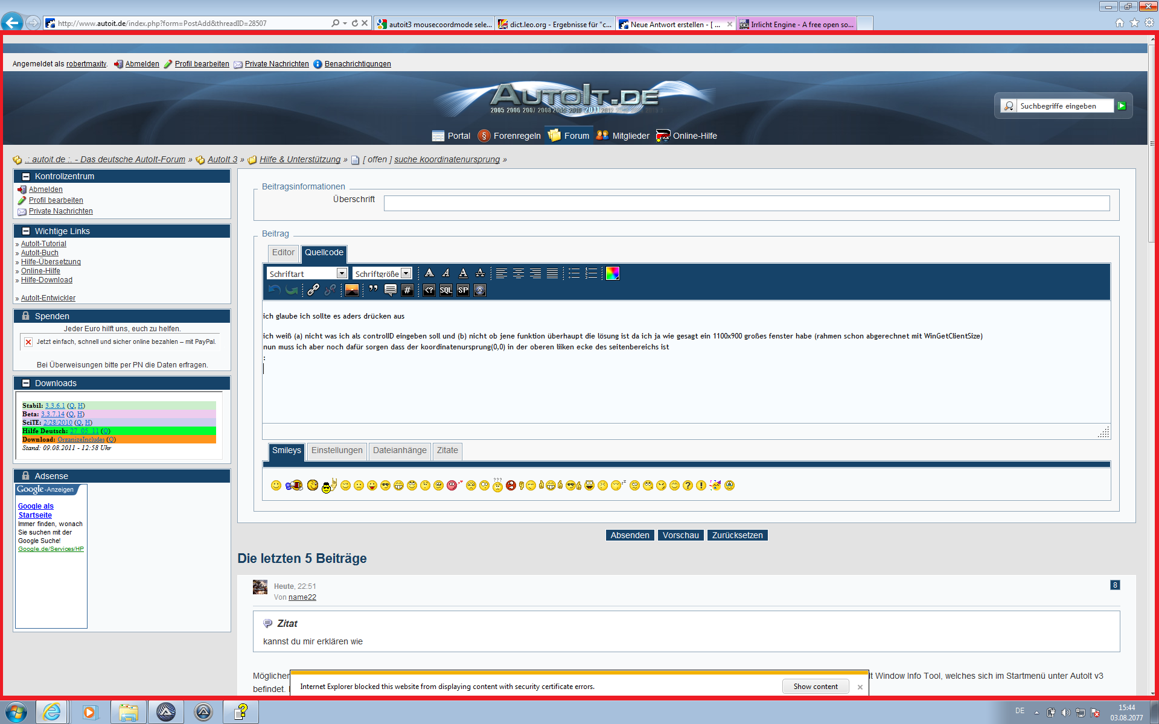Apply strikethrough text formatting
Image resolution: width=1159 pixels, height=724 pixels.
[480, 273]
